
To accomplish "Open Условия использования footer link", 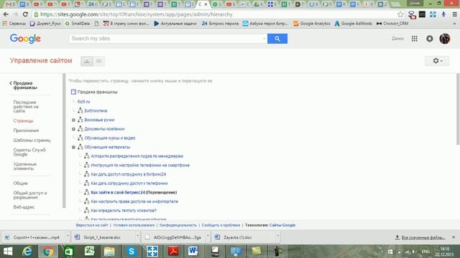I will pyautogui.click(x=134, y=225).
